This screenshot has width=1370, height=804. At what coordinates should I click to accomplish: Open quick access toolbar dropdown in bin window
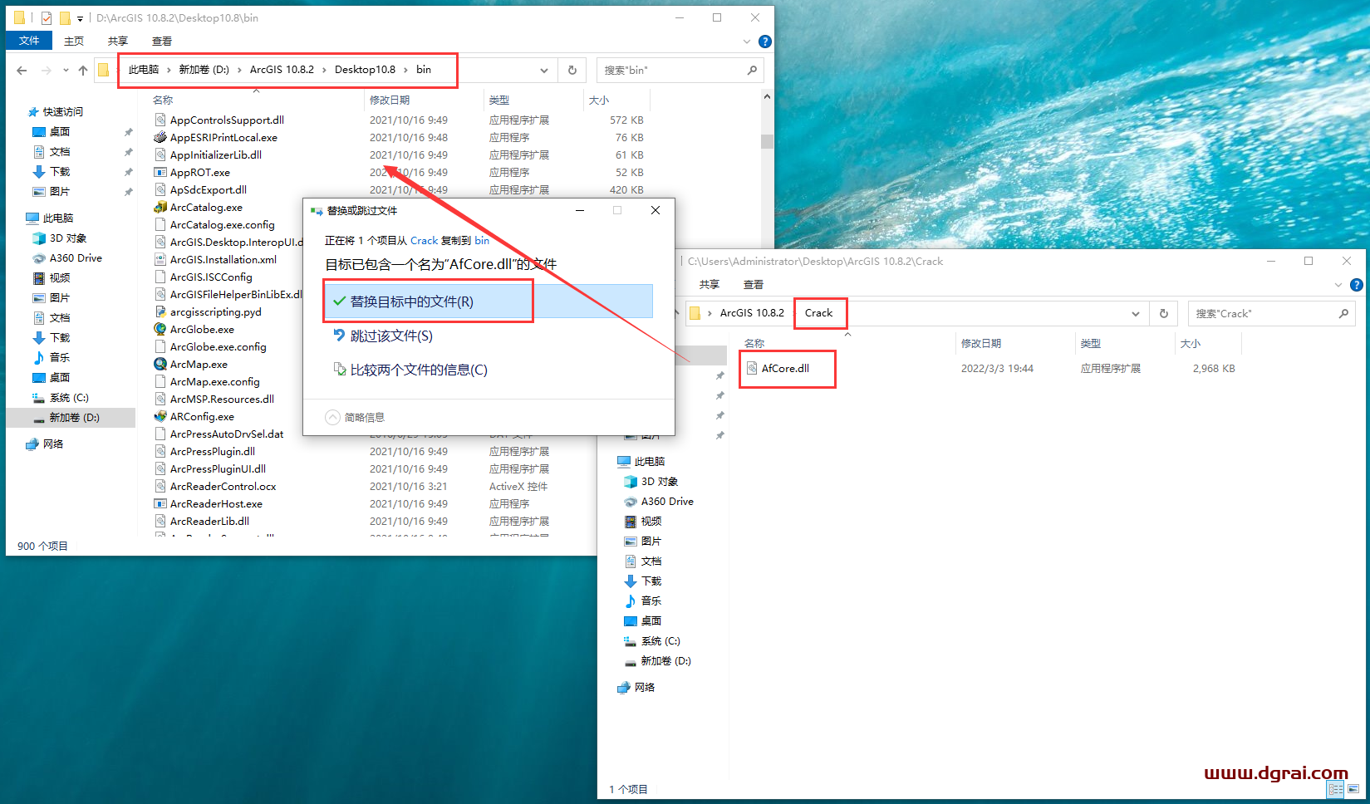point(80,17)
